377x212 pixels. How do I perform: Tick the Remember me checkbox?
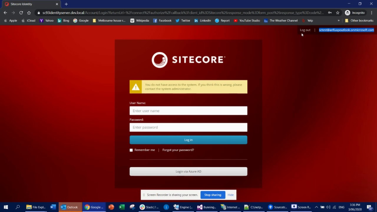[131, 150]
